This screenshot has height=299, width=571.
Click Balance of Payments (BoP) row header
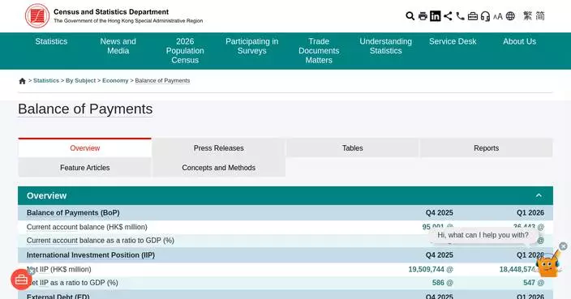coord(73,213)
